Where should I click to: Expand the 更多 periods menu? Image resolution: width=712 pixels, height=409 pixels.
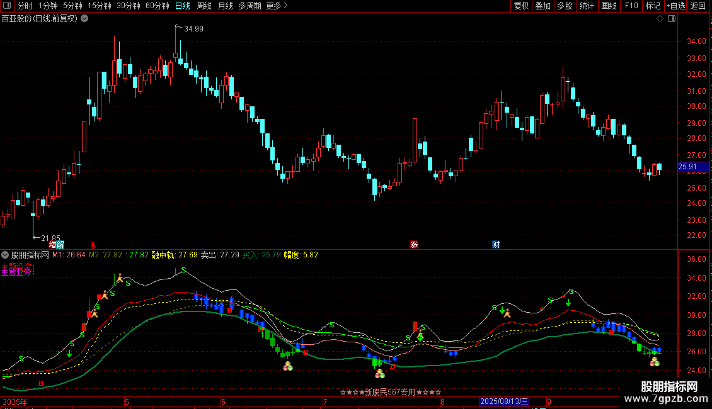(x=277, y=6)
